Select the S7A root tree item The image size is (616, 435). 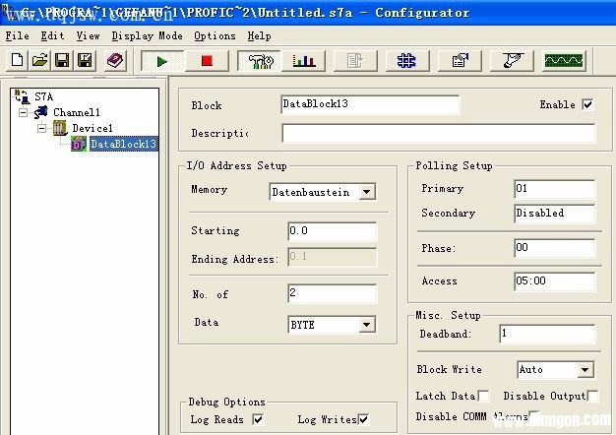point(43,97)
